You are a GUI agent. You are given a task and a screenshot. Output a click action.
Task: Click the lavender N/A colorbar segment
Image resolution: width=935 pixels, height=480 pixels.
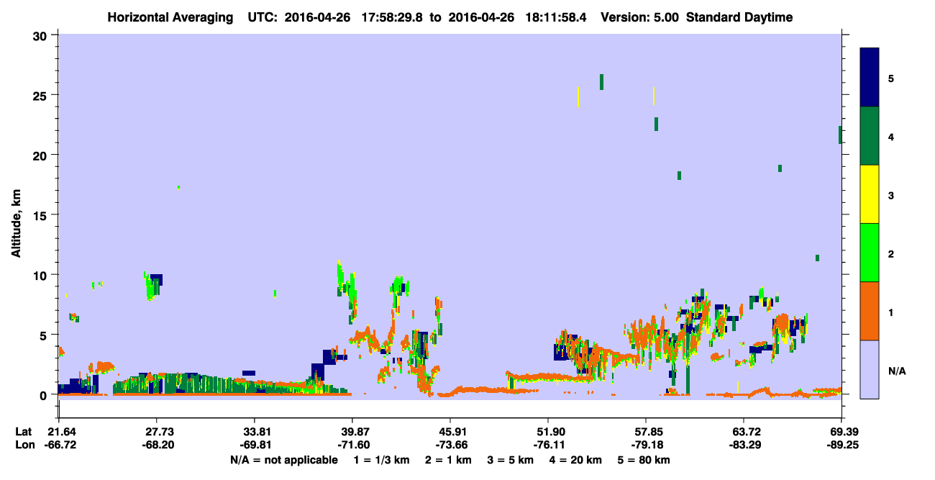(870, 369)
